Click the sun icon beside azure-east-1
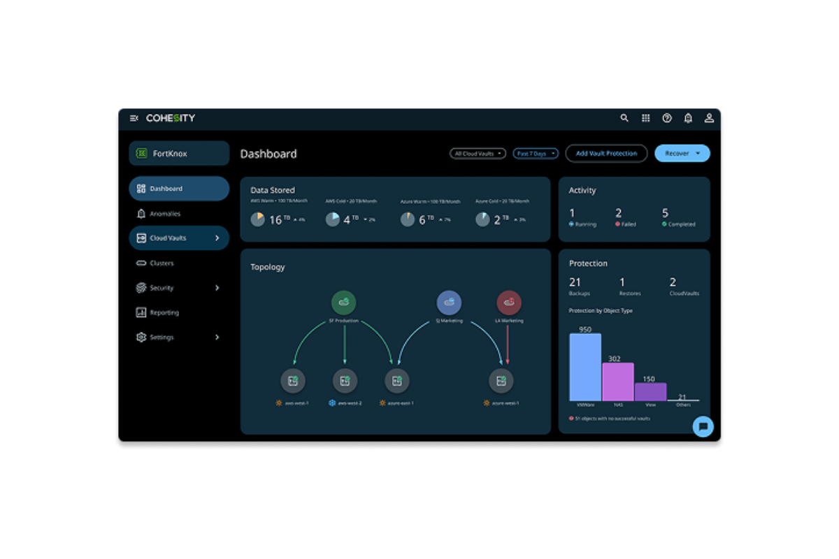This screenshot has height=559, width=839. (382, 403)
